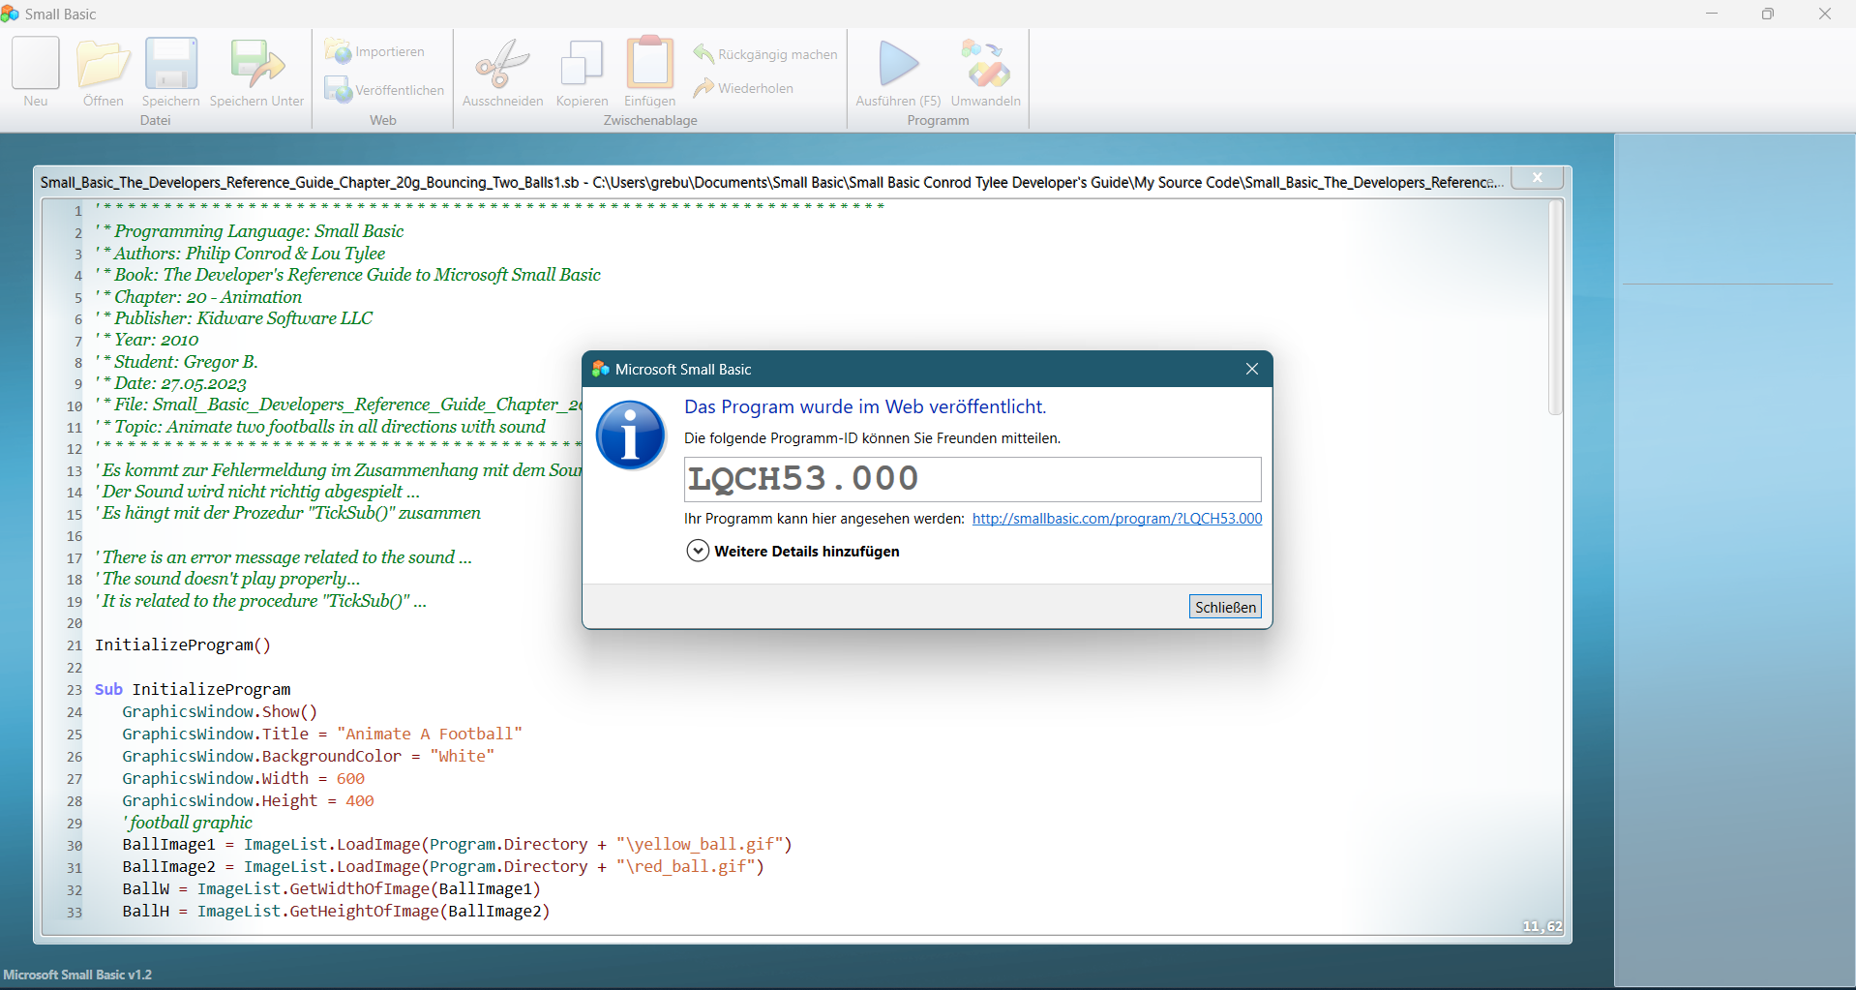The width and height of the screenshot is (1856, 990).
Task: Click the blue information icon in dialog
Action: (x=630, y=435)
